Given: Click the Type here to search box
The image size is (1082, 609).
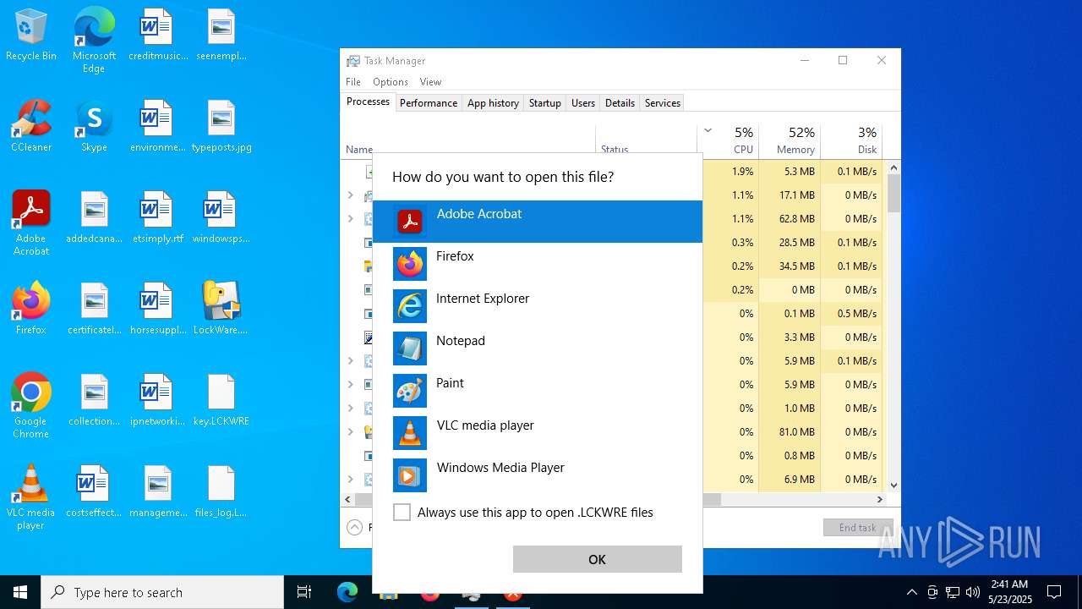Looking at the screenshot, I should [162, 592].
